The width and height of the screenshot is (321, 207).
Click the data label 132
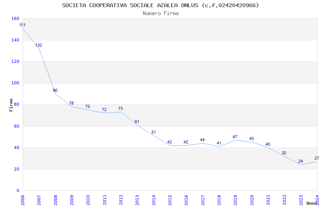[x=39, y=45]
